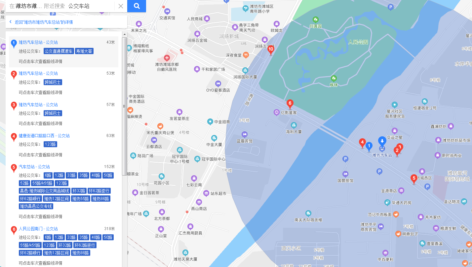472x267 pixels.
Task: Click the 金源商店 shopping basket icon
Action: [x=402, y=191]
